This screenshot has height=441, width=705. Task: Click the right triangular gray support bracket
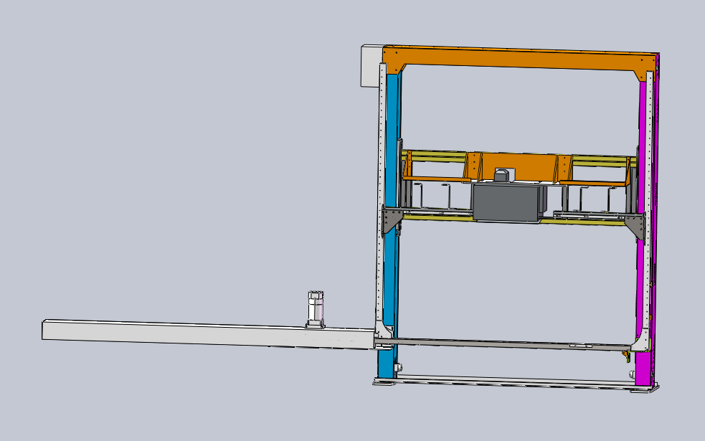[x=637, y=225]
